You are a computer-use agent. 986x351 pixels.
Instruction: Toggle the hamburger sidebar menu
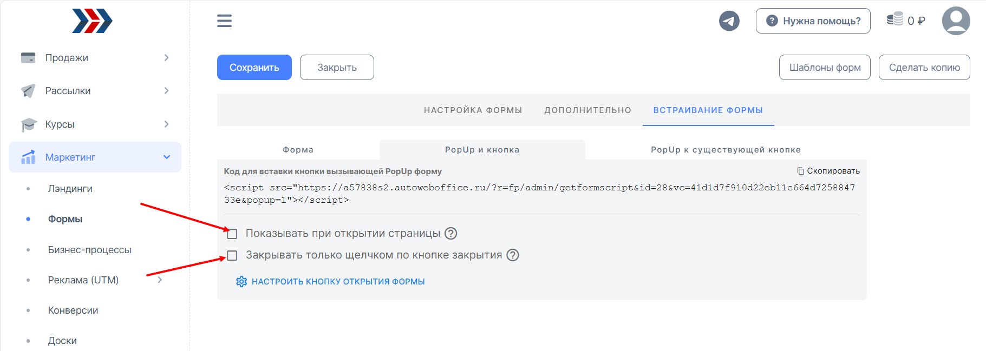[224, 21]
